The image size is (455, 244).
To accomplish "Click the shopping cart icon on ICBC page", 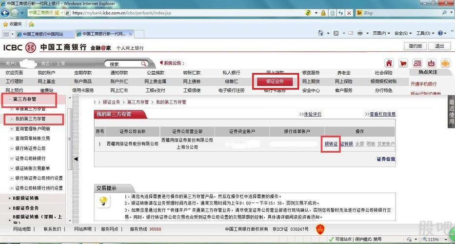I will pos(403,63).
